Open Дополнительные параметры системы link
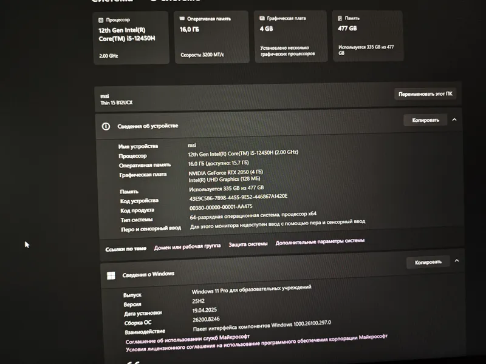Image resolution: width=486 pixels, height=364 pixels. (x=320, y=241)
